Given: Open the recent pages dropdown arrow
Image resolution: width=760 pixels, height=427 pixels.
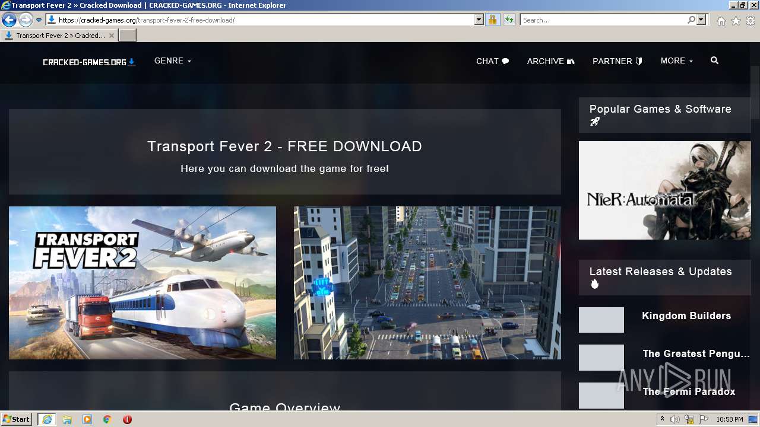Looking at the screenshot, I should [39, 20].
